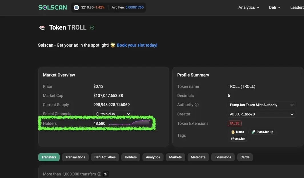Click the token name TROLL (TROLL)

click(x=241, y=86)
